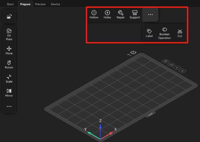
Task: Open Boolean Operation tool
Action: [165, 33]
